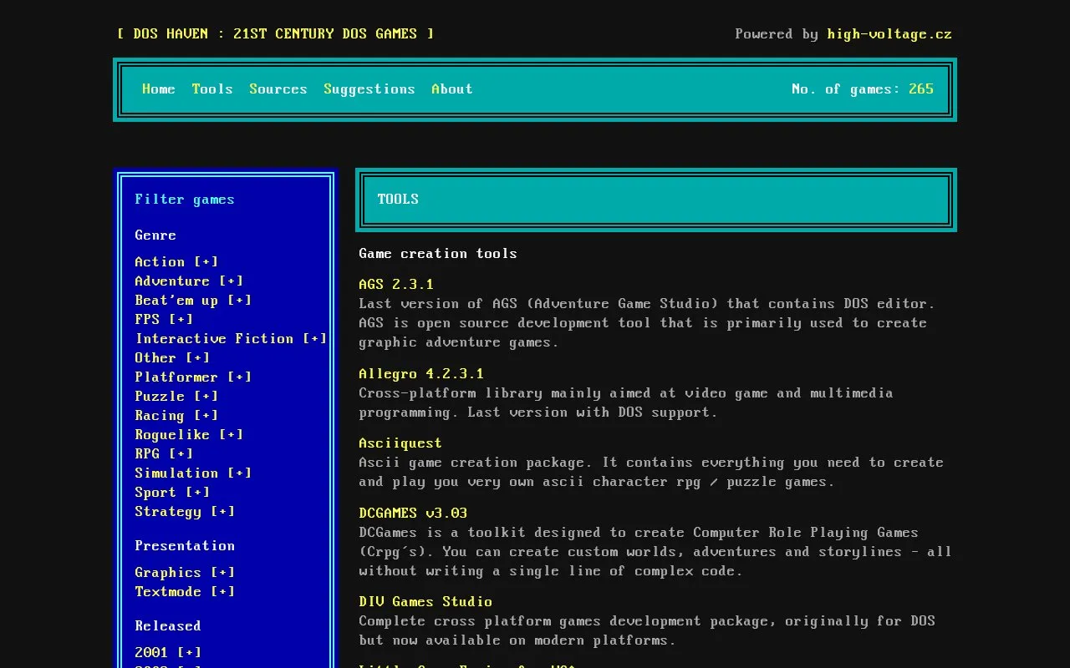Expand the Action genre [+]

tap(206, 261)
